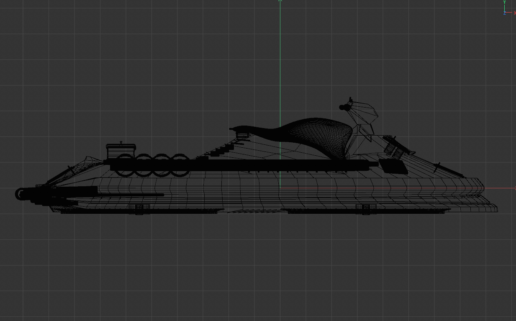Select the row of four rings on the model

pos(152,165)
